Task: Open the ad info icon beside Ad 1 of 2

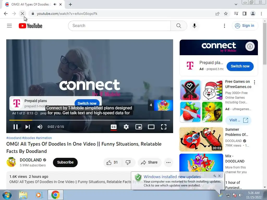Action: pos(36,113)
